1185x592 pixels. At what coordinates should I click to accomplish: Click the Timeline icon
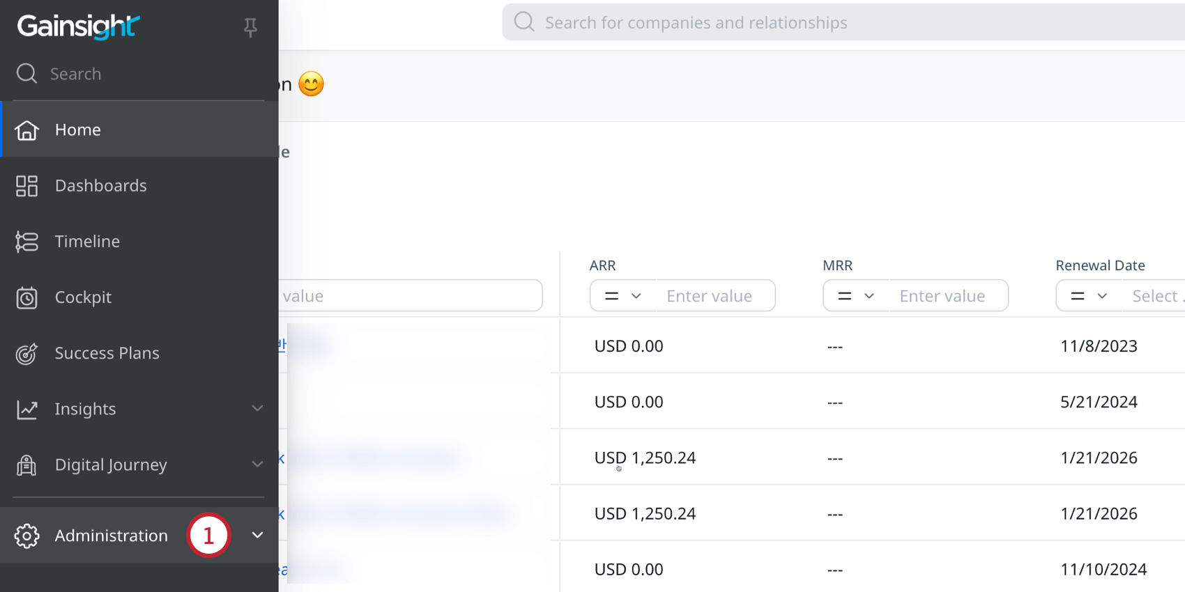[x=26, y=241]
